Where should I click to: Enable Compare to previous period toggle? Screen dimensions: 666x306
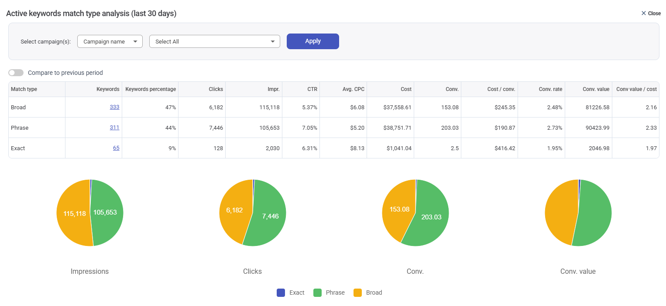pyautogui.click(x=16, y=73)
